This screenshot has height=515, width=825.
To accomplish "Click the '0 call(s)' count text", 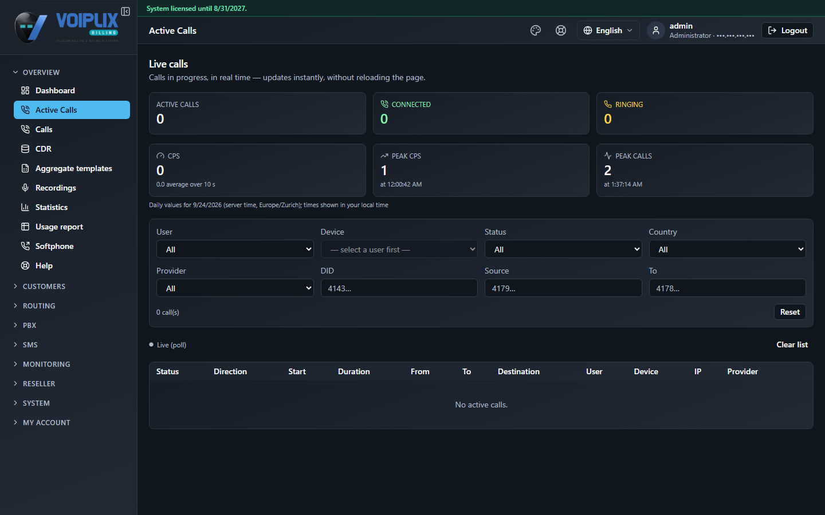I will (x=168, y=312).
